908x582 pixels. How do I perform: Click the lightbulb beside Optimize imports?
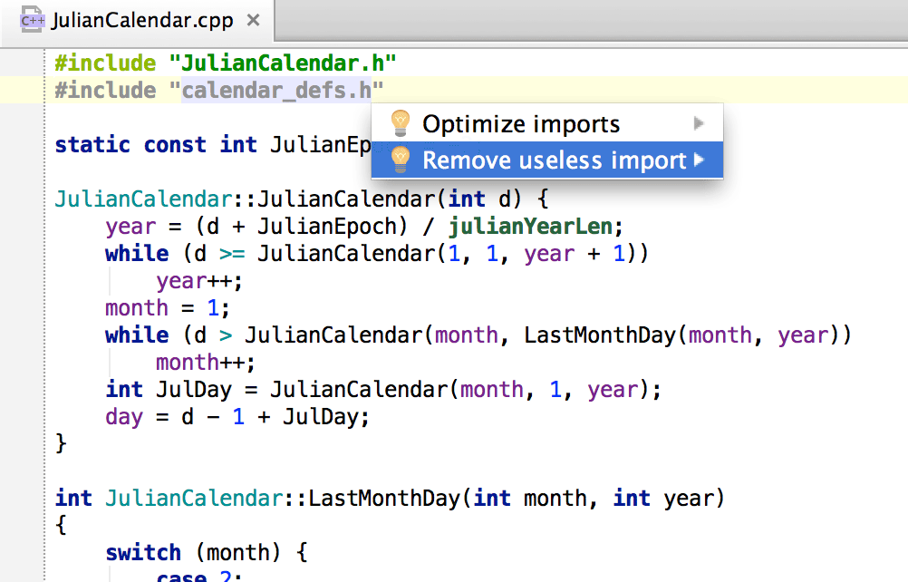tap(400, 123)
